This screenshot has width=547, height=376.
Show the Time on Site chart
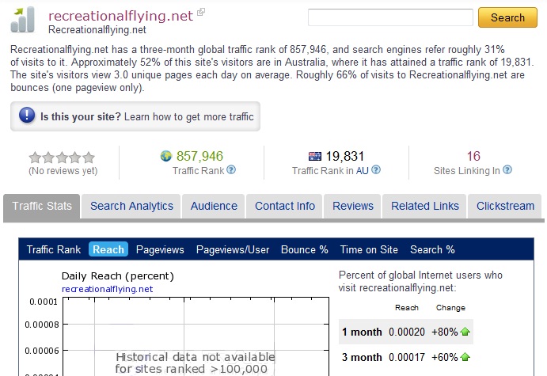(x=369, y=249)
